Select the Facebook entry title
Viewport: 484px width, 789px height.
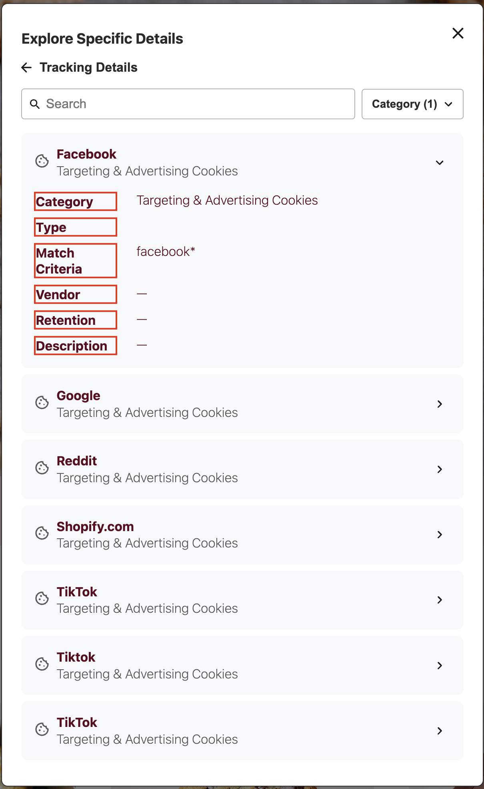[86, 154]
